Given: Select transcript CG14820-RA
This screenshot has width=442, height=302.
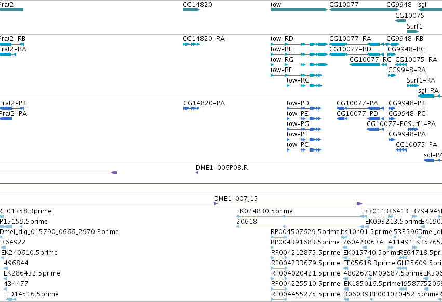Looking at the screenshot, I should click(192, 44).
